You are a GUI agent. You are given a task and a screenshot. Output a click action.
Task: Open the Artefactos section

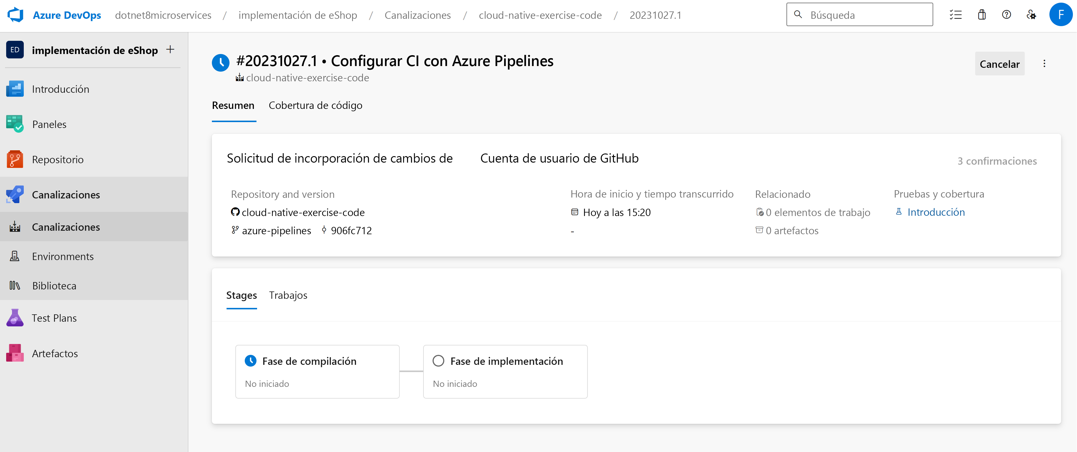tap(55, 353)
